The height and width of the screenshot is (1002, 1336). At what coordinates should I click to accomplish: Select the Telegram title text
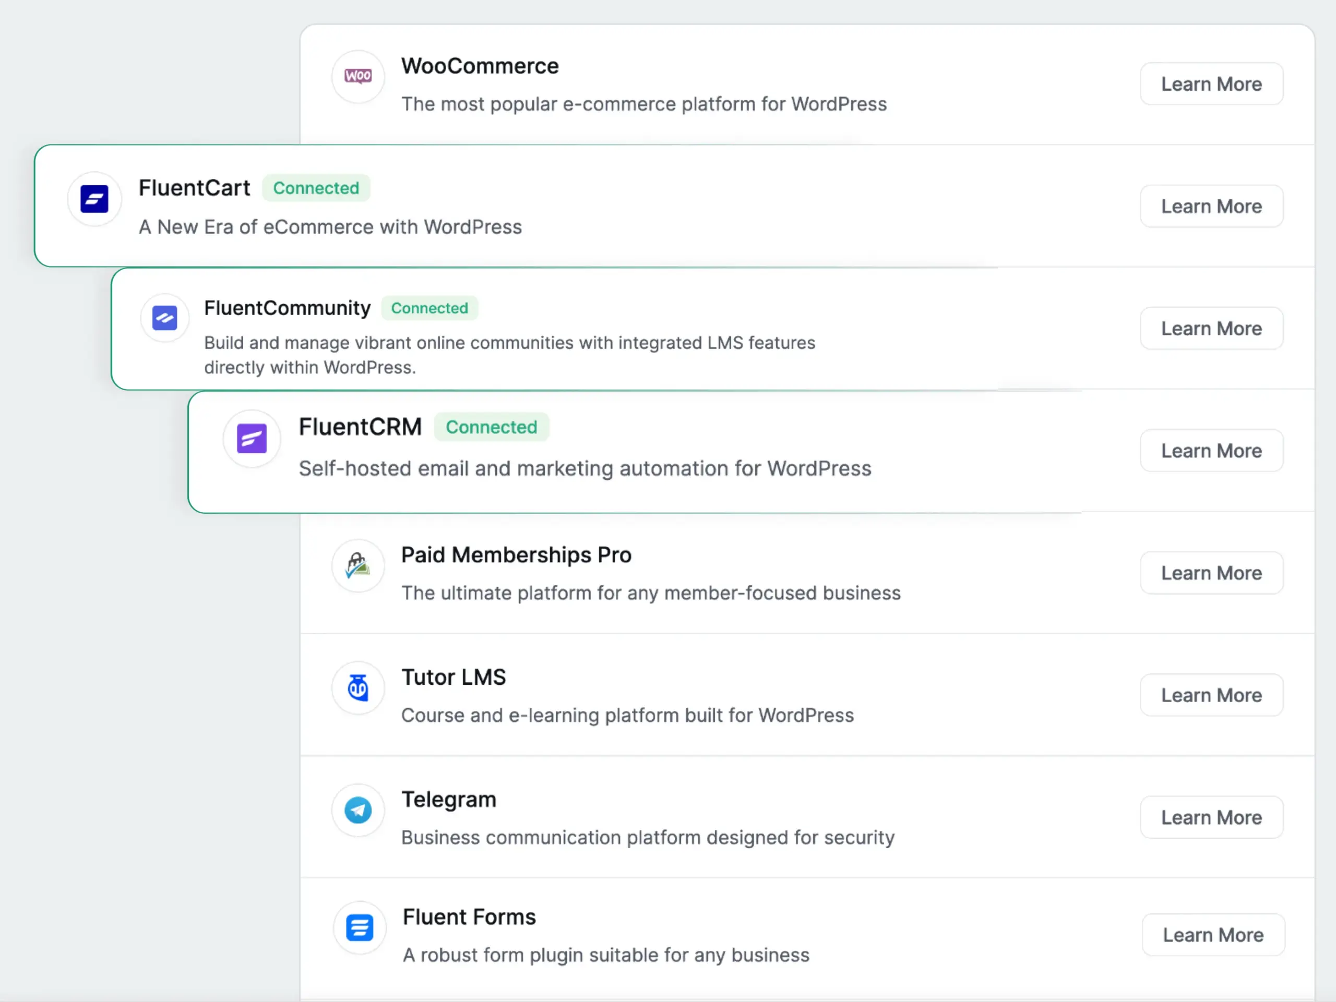click(449, 800)
